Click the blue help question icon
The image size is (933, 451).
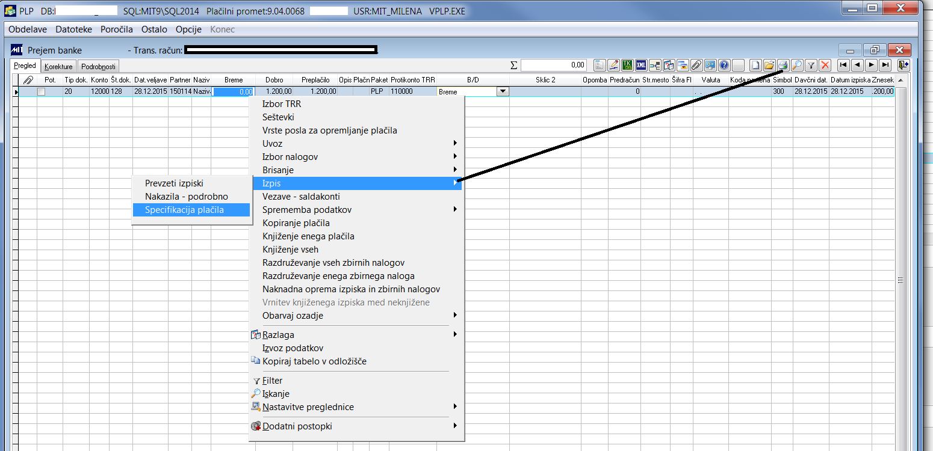click(x=724, y=65)
